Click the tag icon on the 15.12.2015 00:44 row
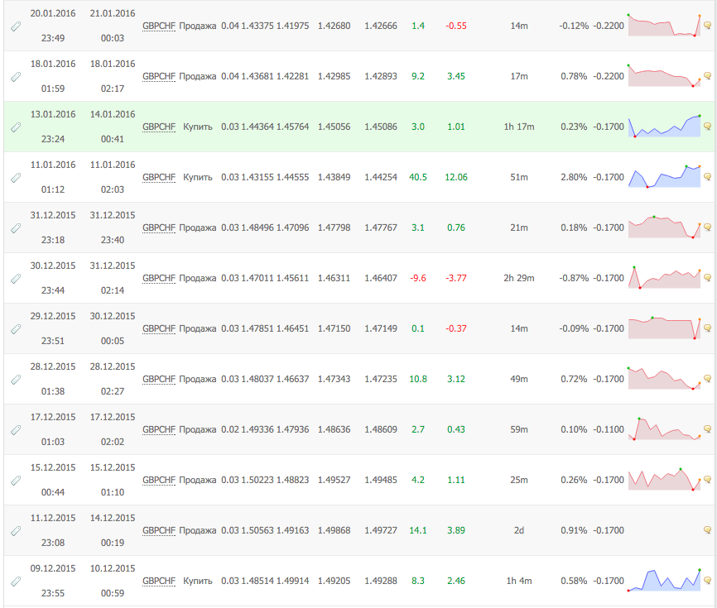This screenshot has width=717, height=608. [16, 481]
